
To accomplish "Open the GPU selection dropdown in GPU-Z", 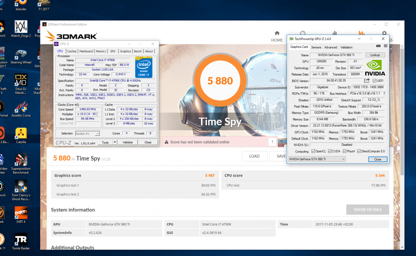I will coord(317,159).
